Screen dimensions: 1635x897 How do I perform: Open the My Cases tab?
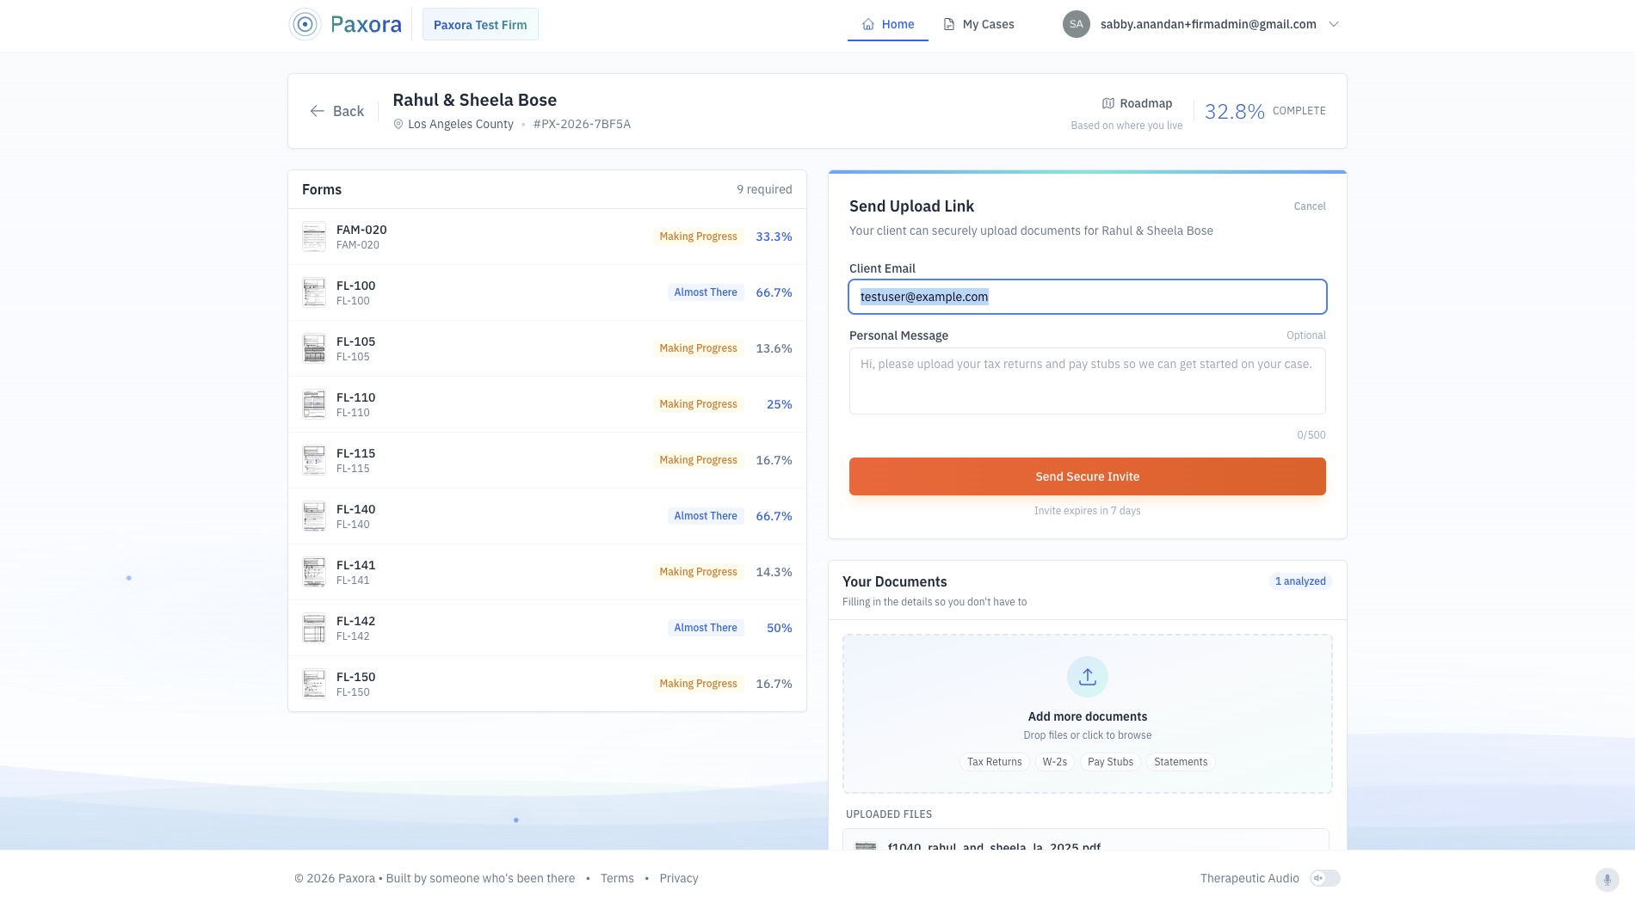coord(978,24)
